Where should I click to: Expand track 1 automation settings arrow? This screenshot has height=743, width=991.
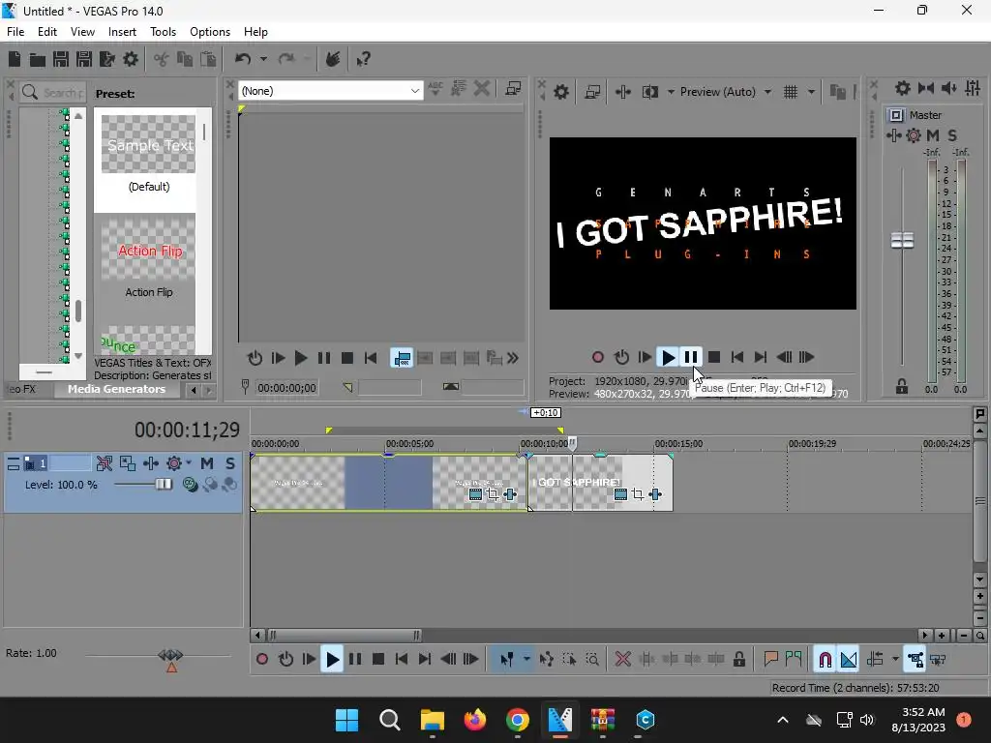[189, 463]
